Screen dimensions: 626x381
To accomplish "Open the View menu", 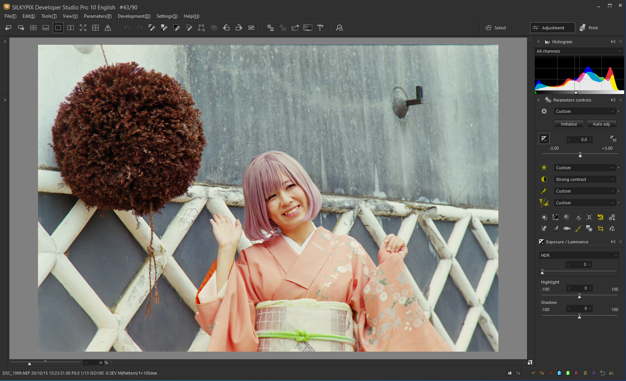I will click(x=70, y=16).
